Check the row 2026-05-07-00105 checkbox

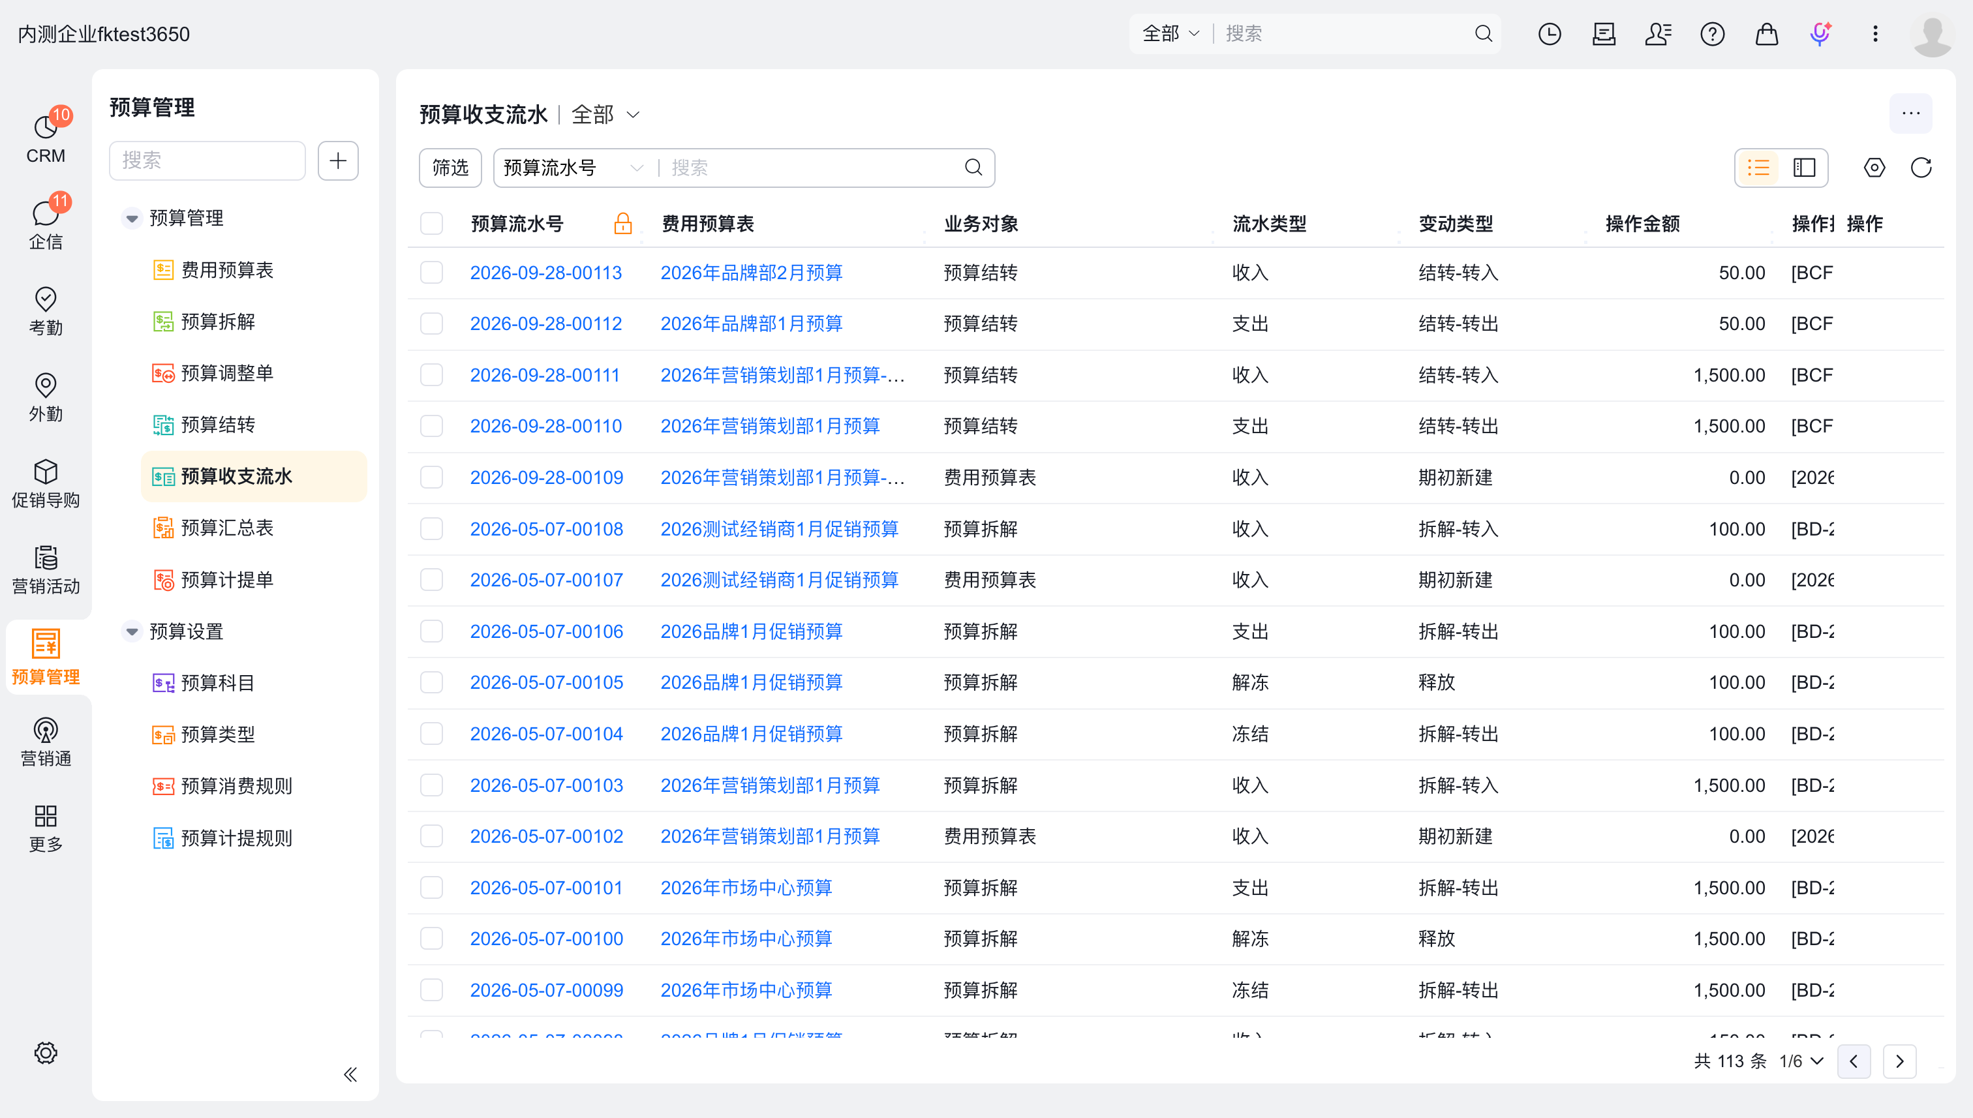coord(432,682)
